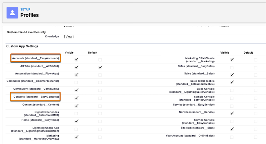
Task: Click All Tabs (standard__AllTabSet) label
Action: [x=40, y=66]
